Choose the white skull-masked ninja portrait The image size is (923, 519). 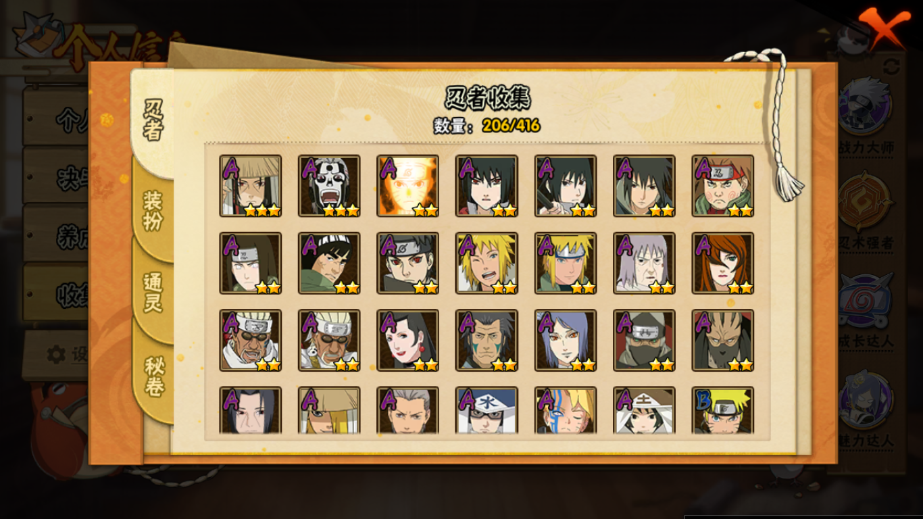329,186
